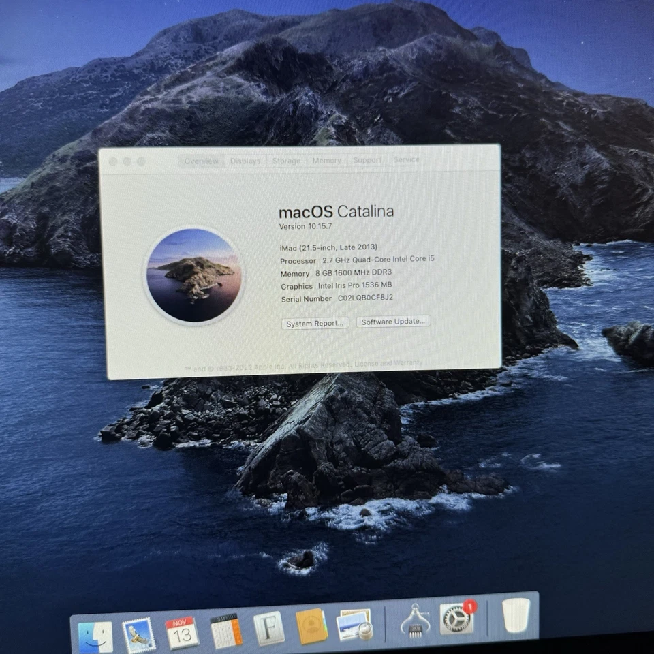
Task: Click the Software Update button
Action: click(x=393, y=321)
